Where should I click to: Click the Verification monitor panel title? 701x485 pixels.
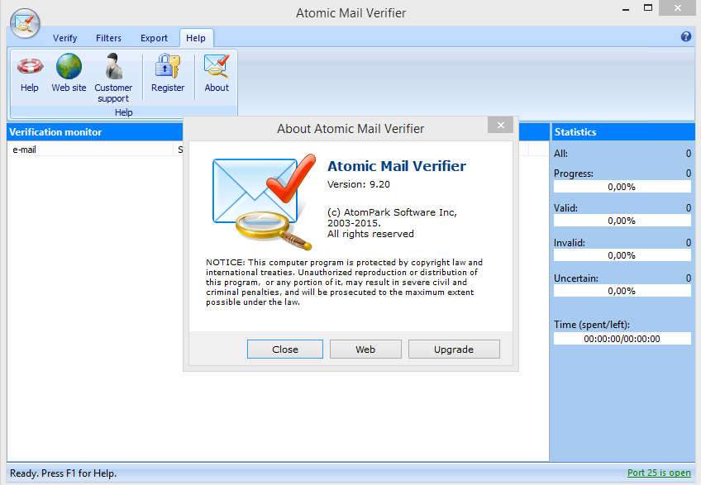tap(55, 132)
